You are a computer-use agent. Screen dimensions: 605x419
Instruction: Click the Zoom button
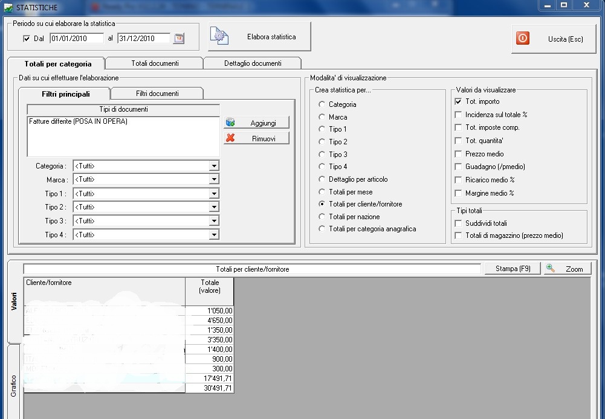pyautogui.click(x=568, y=269)
